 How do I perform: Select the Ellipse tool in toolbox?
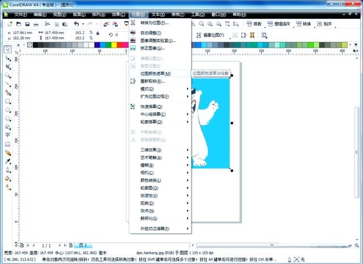[x=8, y=110]
